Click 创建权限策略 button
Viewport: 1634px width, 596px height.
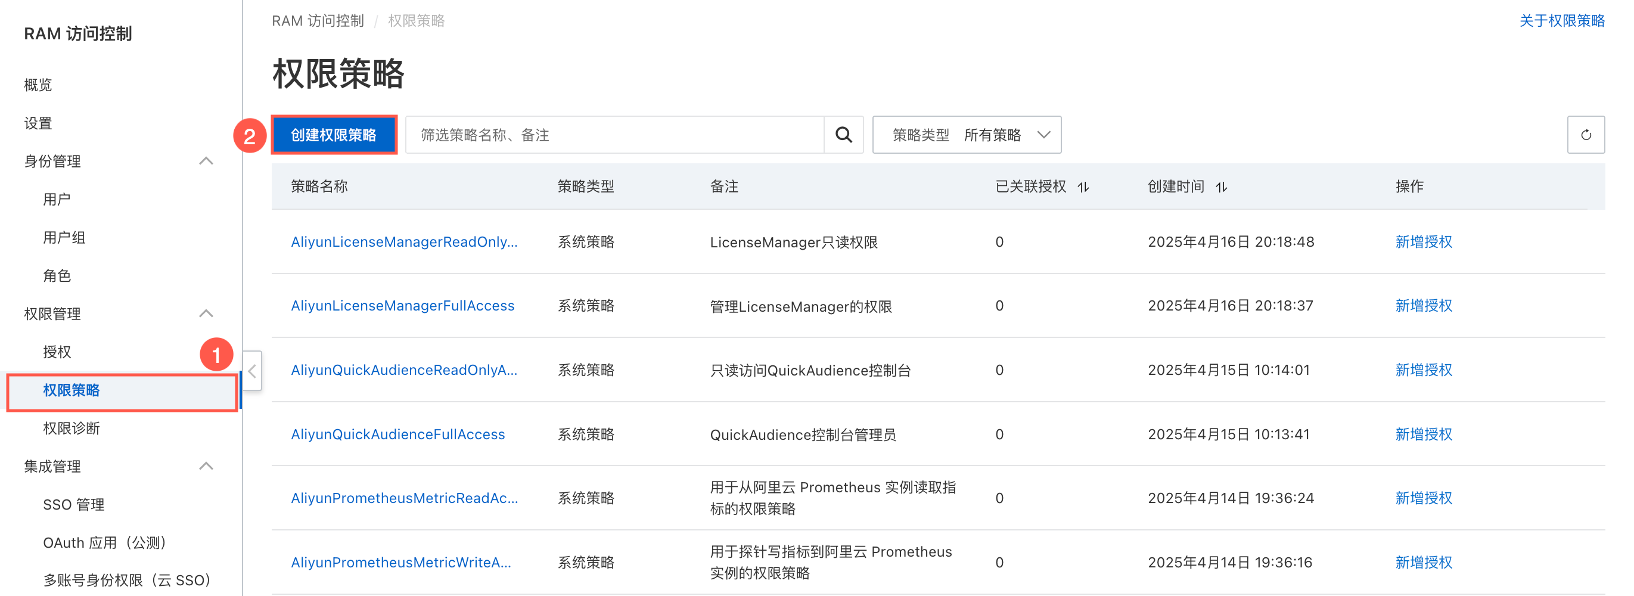click(334, 135)
